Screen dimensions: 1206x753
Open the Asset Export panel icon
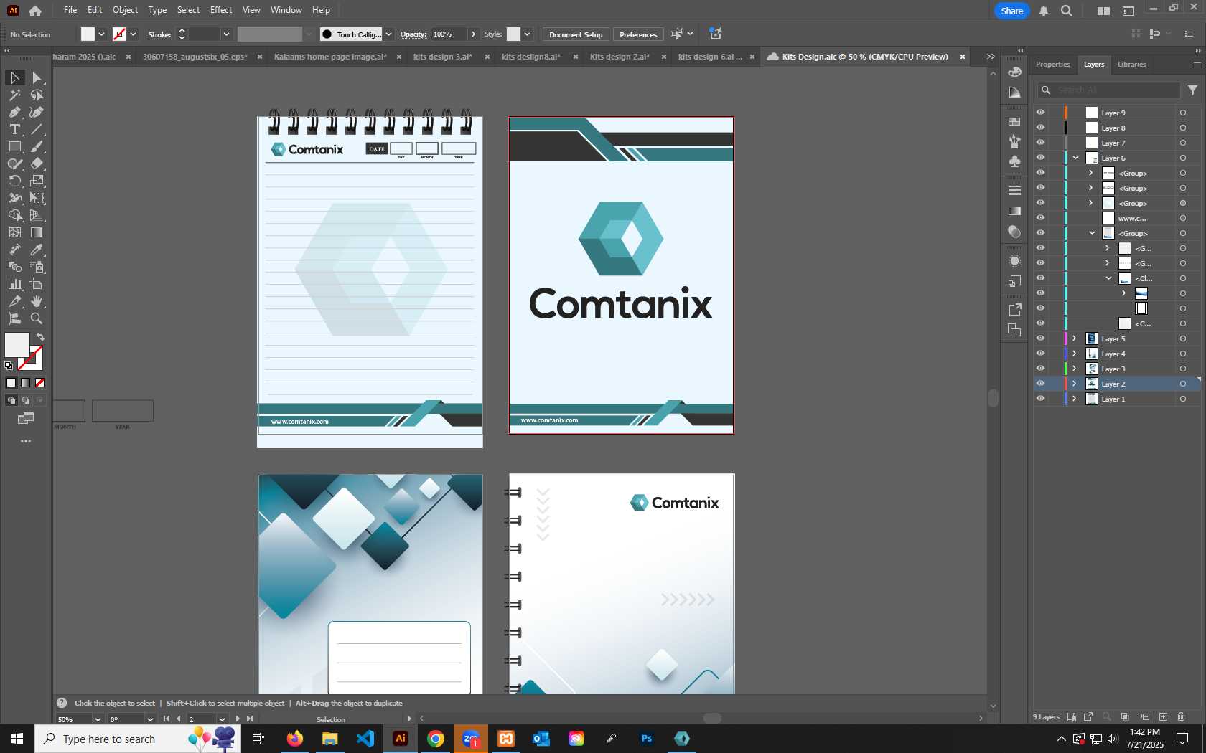click(x=1014, y=310)
